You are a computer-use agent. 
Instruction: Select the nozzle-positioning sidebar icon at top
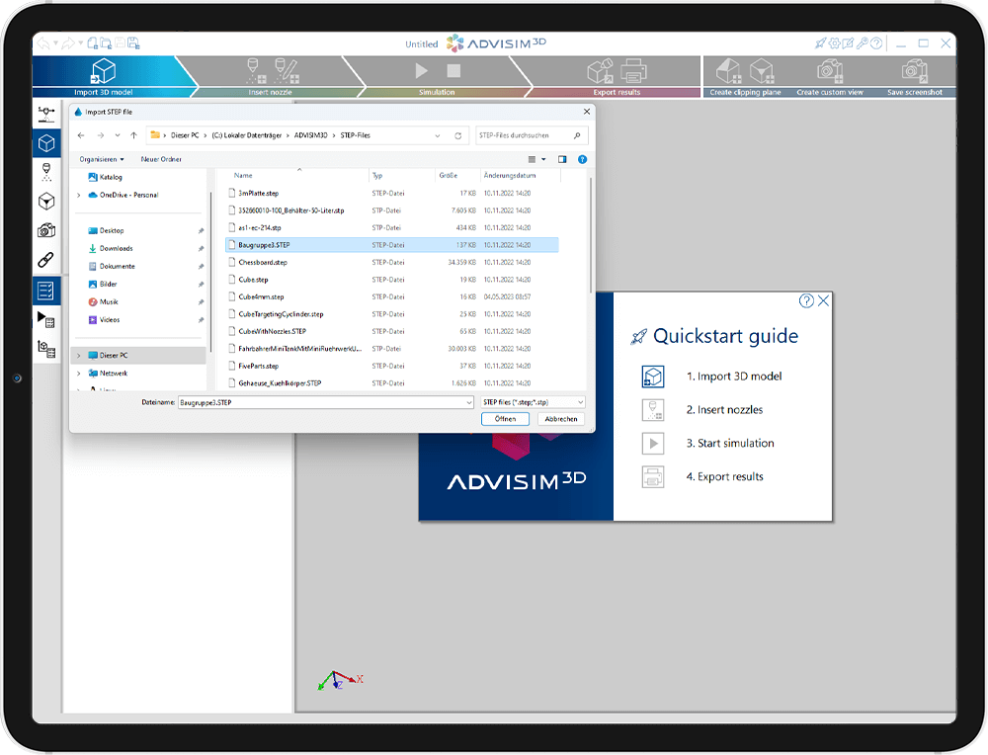[x=46, y=114]
